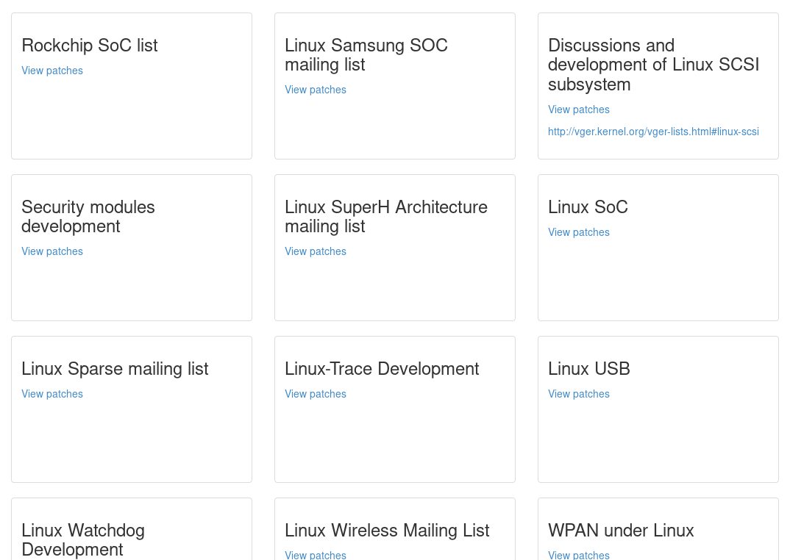Screen dimensions: 790x560
Task: Select the Linux USB heading
Action: pos(589,369)
